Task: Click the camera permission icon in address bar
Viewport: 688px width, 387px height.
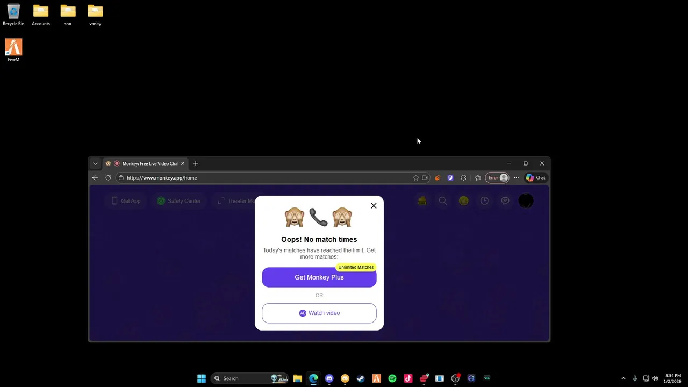Action: [x=425, y=177]
